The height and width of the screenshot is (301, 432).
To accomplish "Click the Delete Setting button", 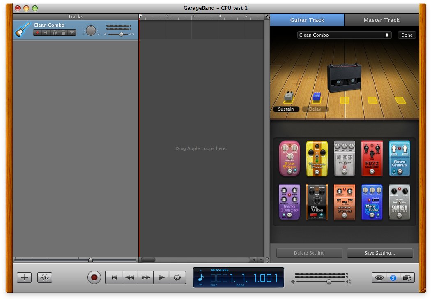I will 309,253.
